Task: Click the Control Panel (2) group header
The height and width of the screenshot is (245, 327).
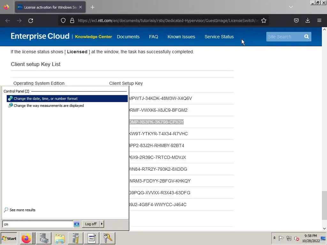Action: (16, 91)
